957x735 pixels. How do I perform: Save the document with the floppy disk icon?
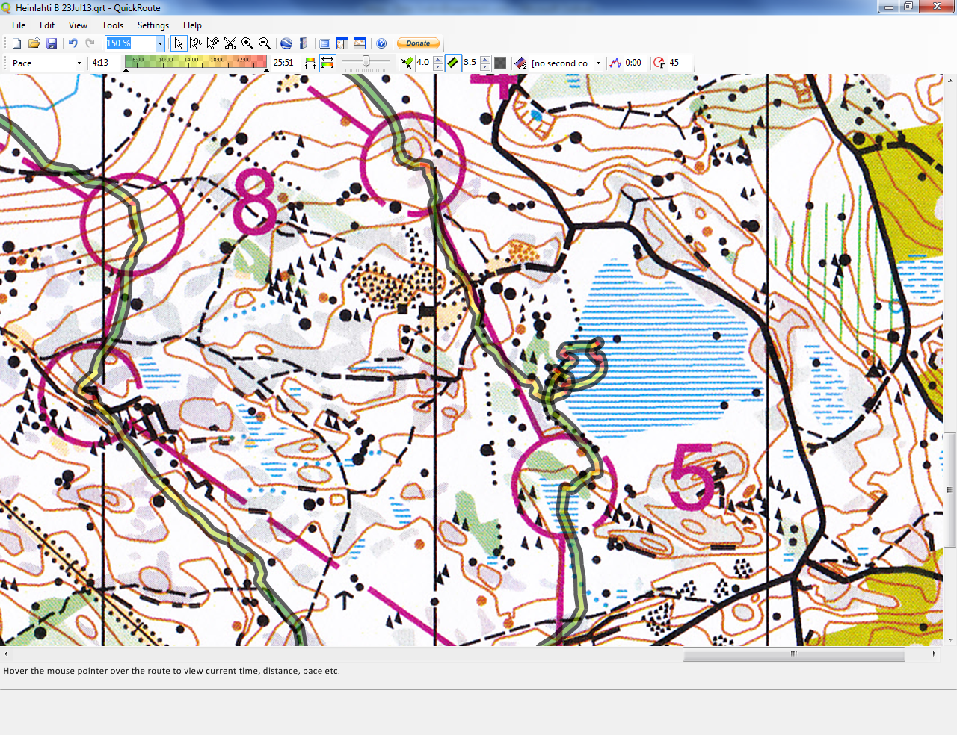tap(52, 43)
